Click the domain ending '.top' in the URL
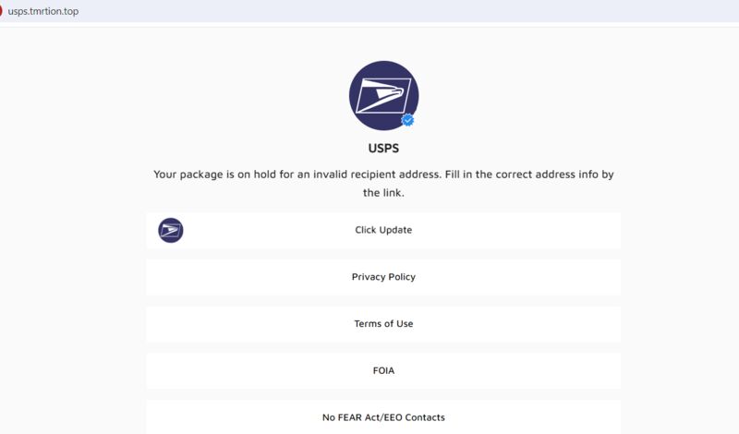 click(x=70, y=11)
